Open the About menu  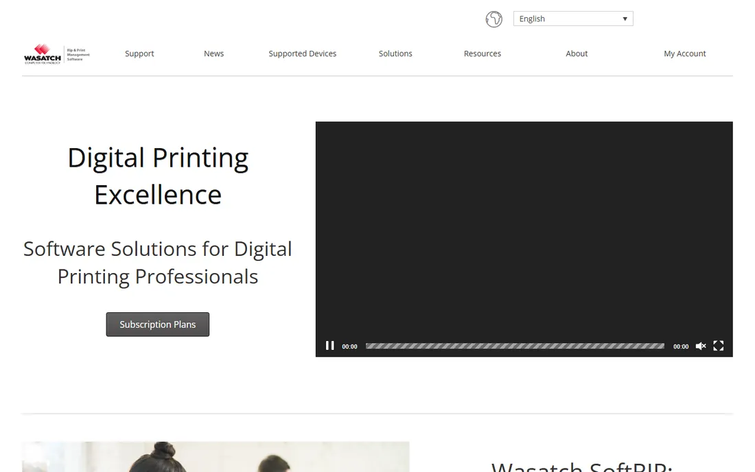[x=577, y=54]
